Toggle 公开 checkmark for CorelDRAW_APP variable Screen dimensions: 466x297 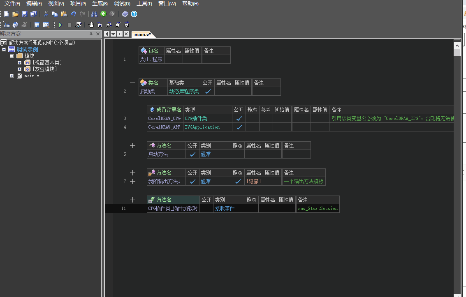tap(239, 127)
